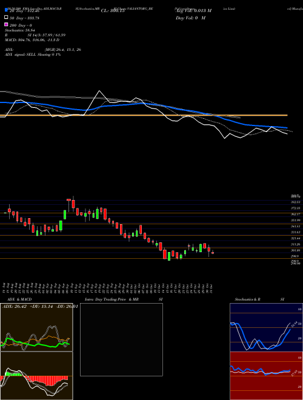Click the 301.08 price axis label
Viewport: 303px width, 400px height.
295,250
